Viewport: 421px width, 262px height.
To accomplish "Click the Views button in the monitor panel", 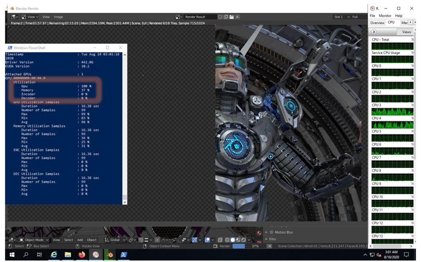I will click(407, 32).
